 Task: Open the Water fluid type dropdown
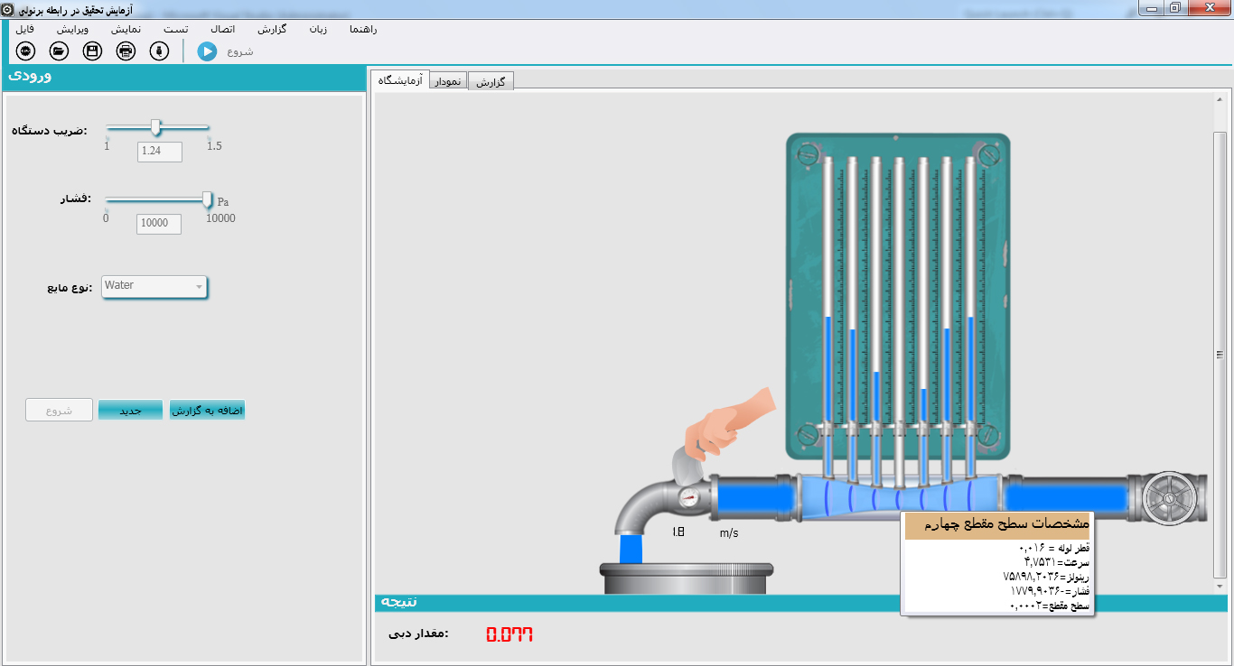pyautogui.click(x=154, y=286)
